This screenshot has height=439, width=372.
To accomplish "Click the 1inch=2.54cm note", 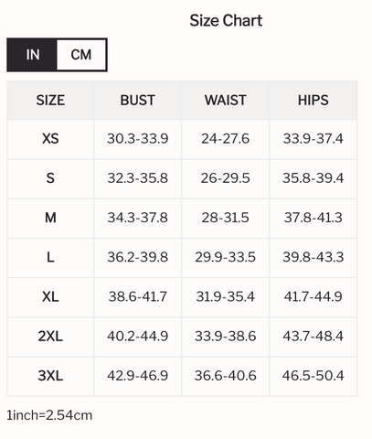I will pos(49,415).
